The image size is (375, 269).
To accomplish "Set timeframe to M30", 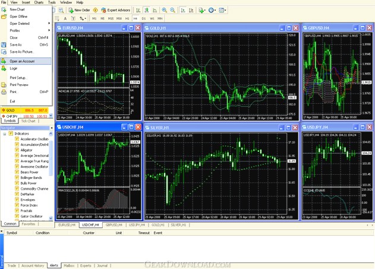I will click(119, 18).
